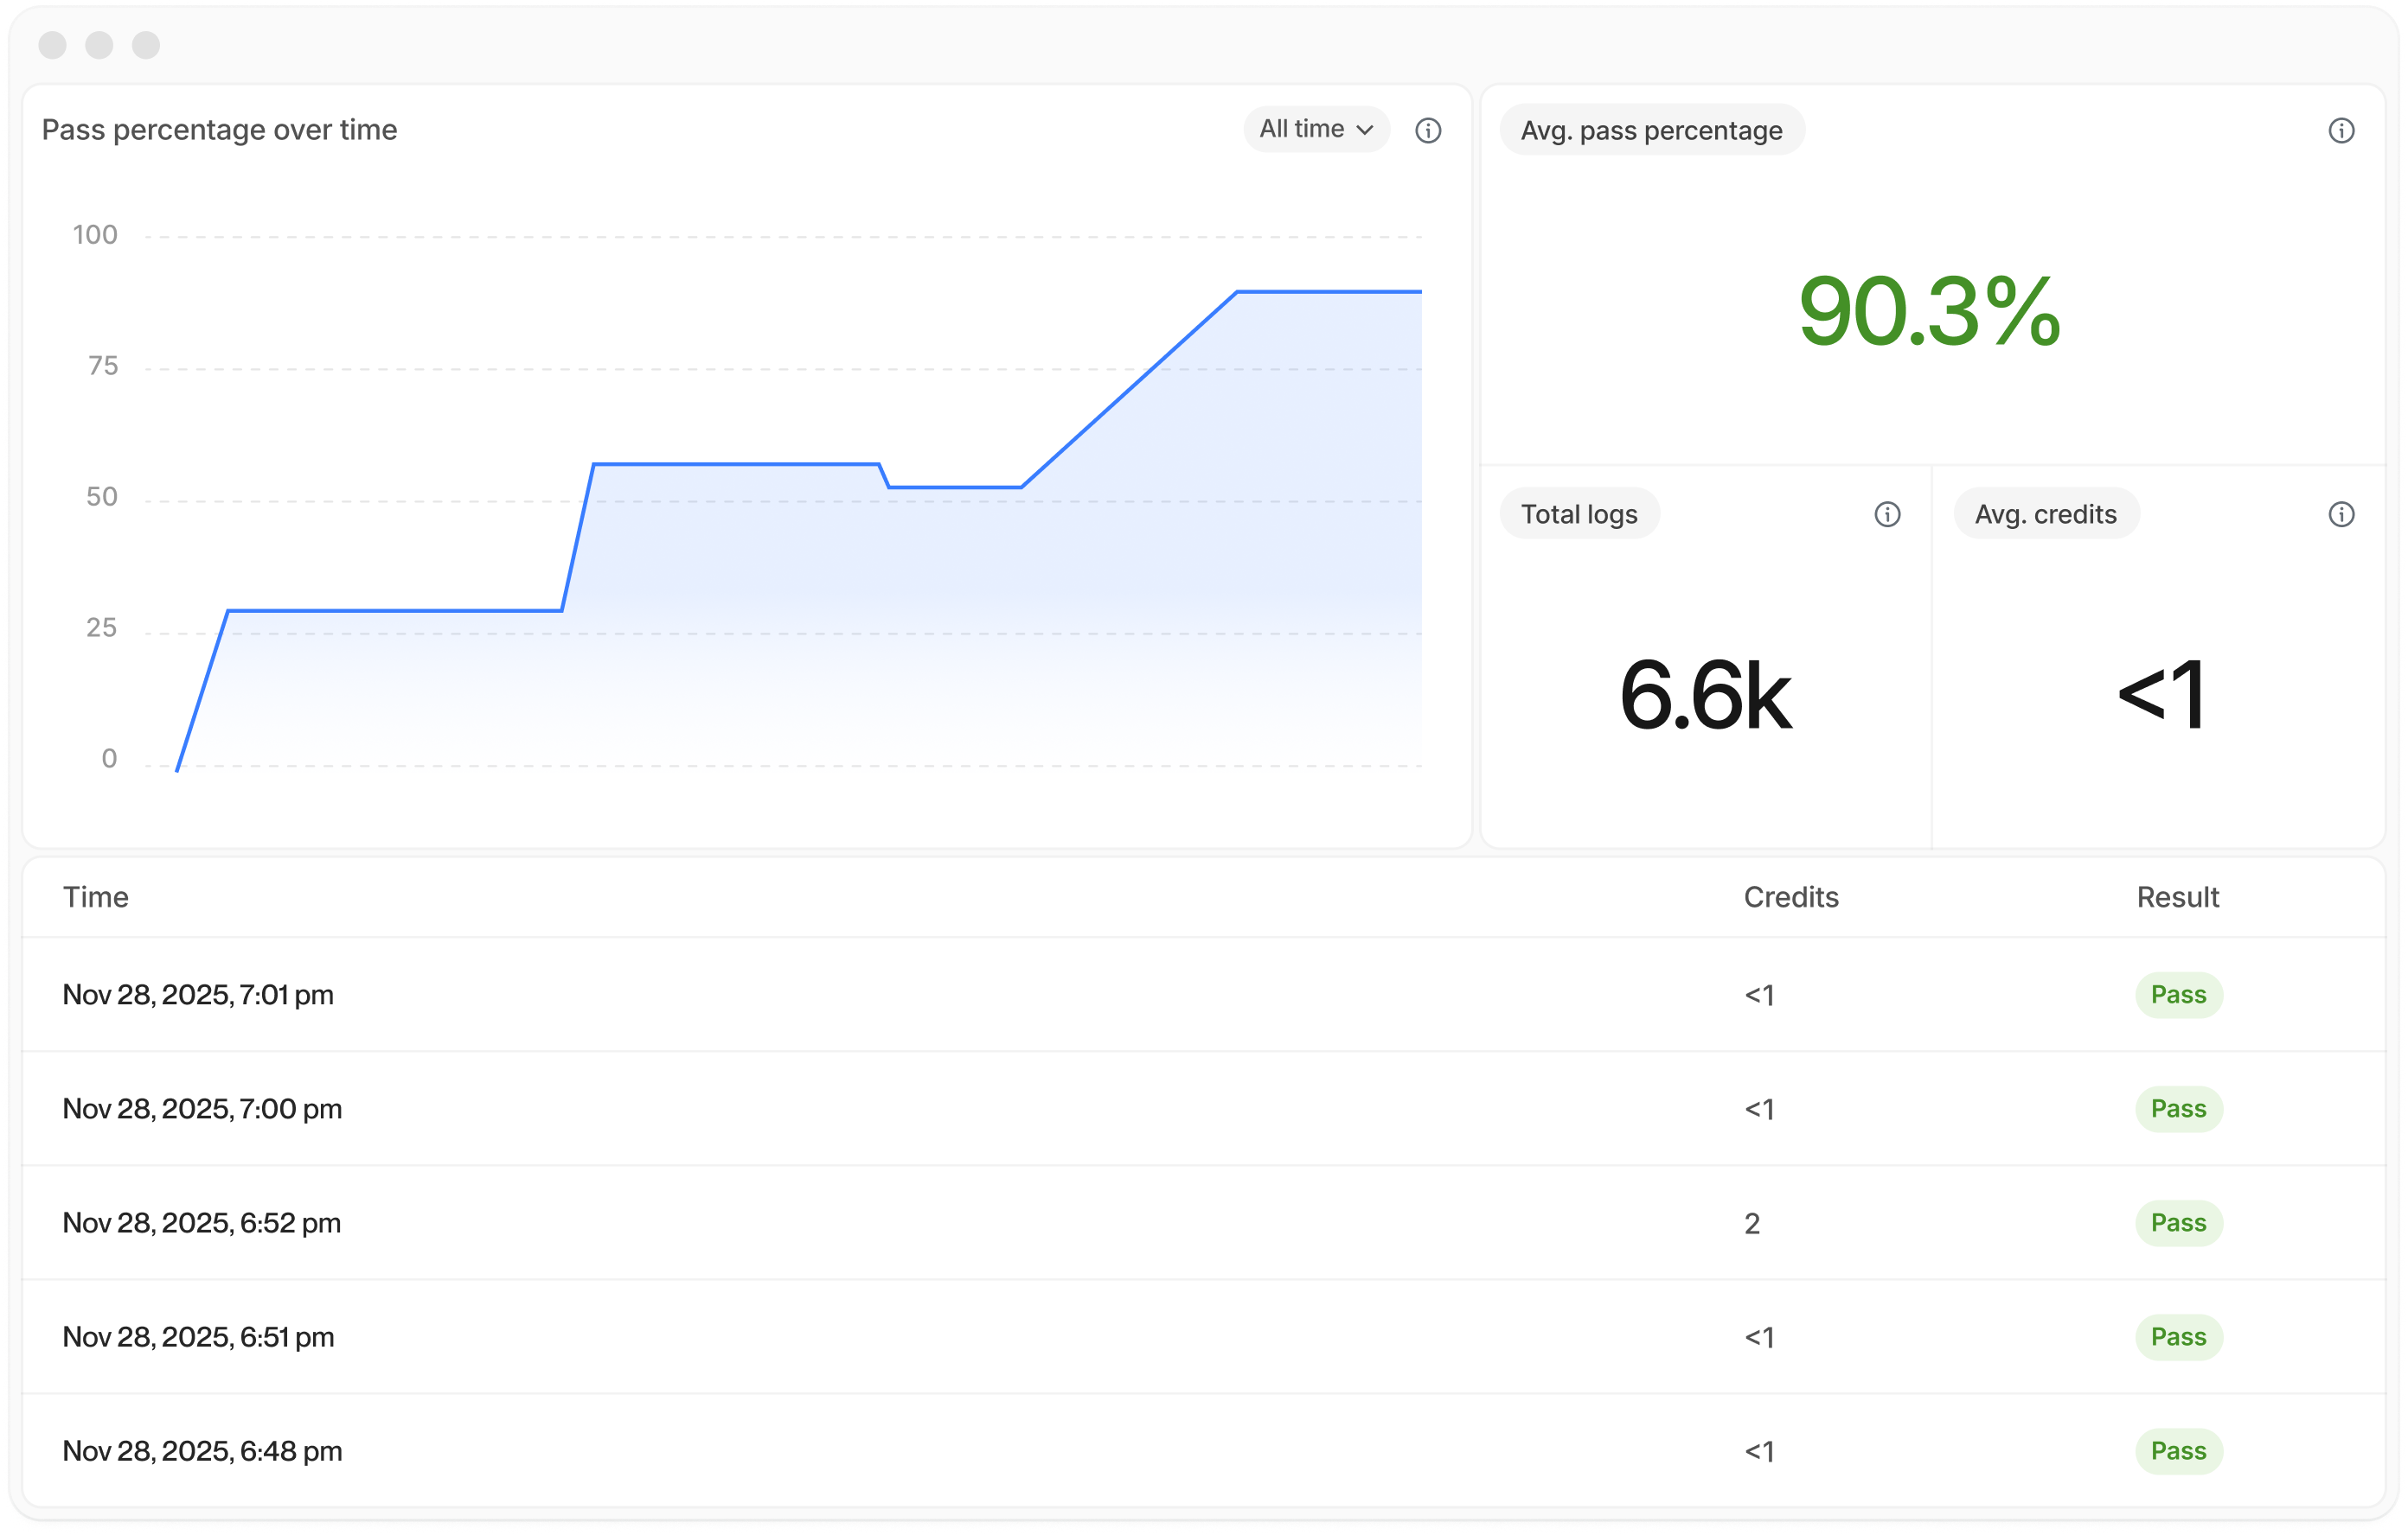Click the chevron arrow in All time selector
The height and width of the screenshot is (1535, 2408).
(x=1364, y=130)
